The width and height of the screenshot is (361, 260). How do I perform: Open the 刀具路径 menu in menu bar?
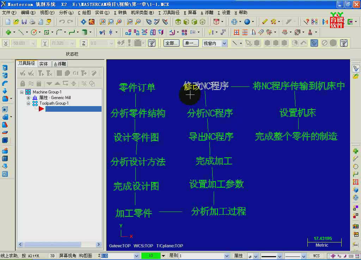click(x=169, y=13)
